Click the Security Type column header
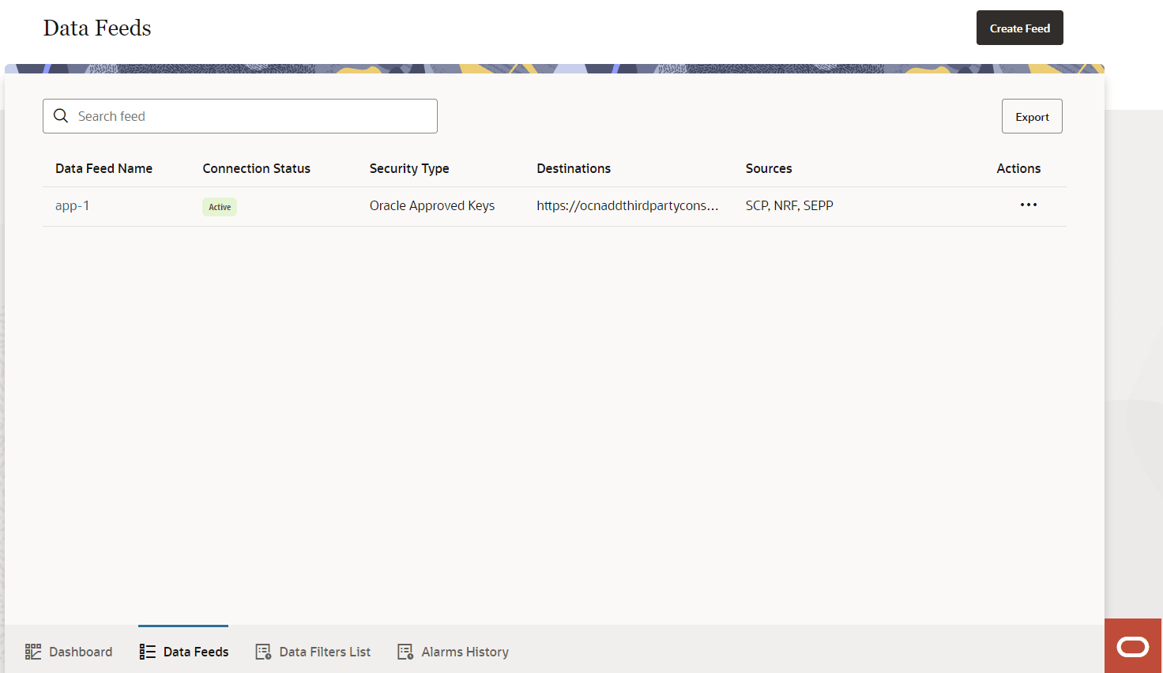 click(x=409, y=168)
